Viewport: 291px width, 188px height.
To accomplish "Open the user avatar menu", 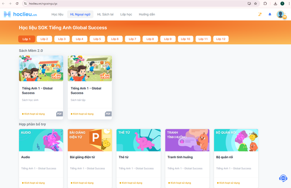I will (281, 15).
